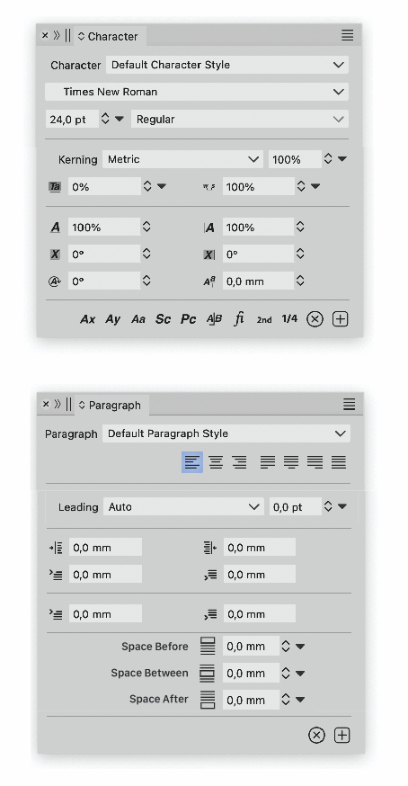This screenshot has width=408, height=786.
Task: Open Times New Roman font dropdown
Action: [x=197, y=92]
